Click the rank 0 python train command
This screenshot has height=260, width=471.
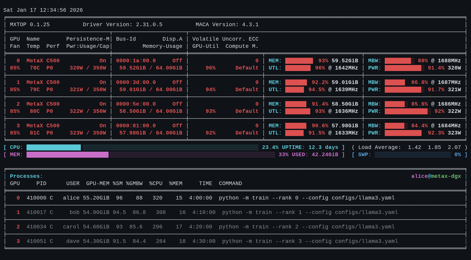click(307, 198)
